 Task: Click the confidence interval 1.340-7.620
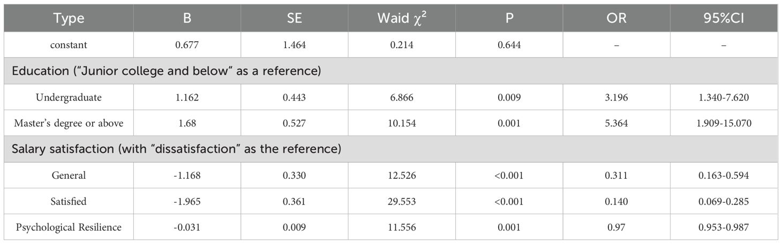pyautogui.click(x=724, y=97)
